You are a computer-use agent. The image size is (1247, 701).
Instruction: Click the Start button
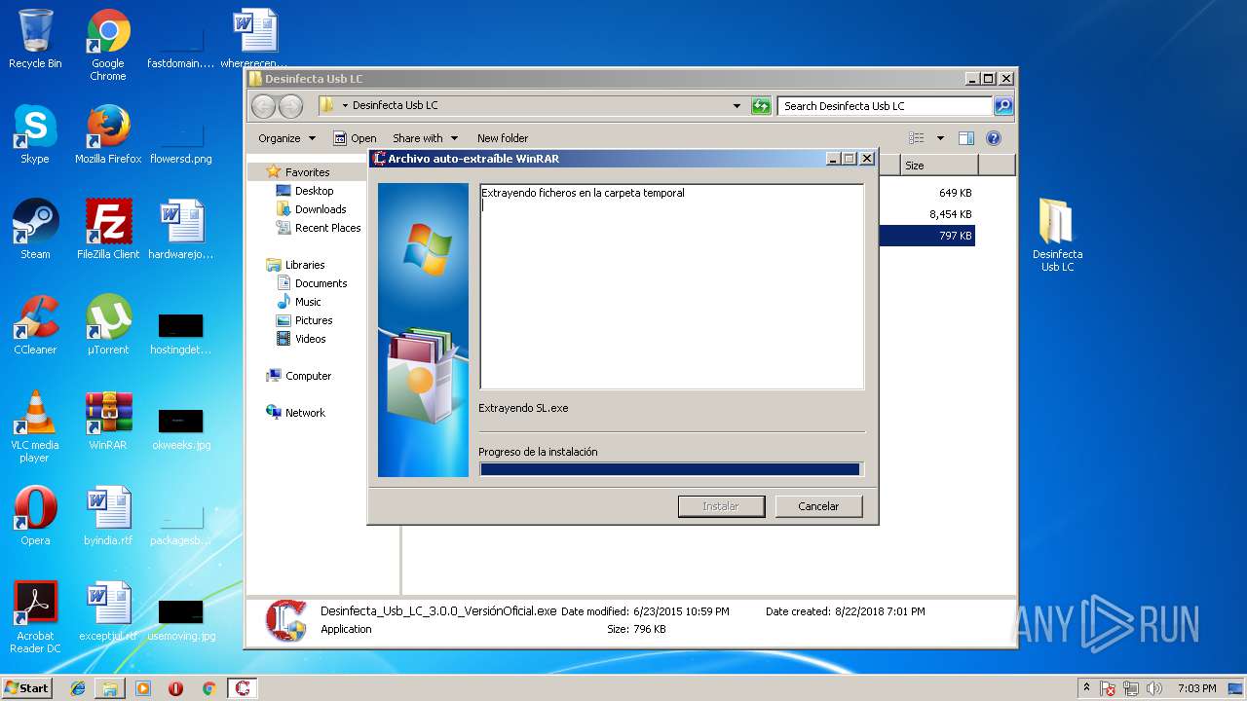pos(26,688)
